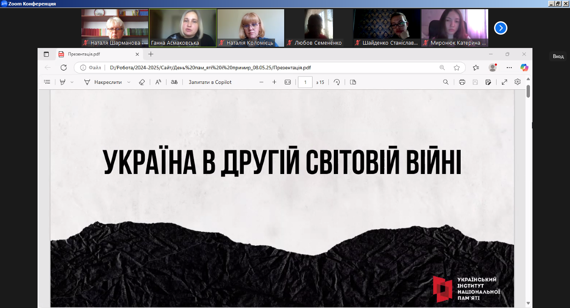This screenshot has width=570, height=308.
Task: Click Запитати в Copilot button
Action: click(210, 82)
